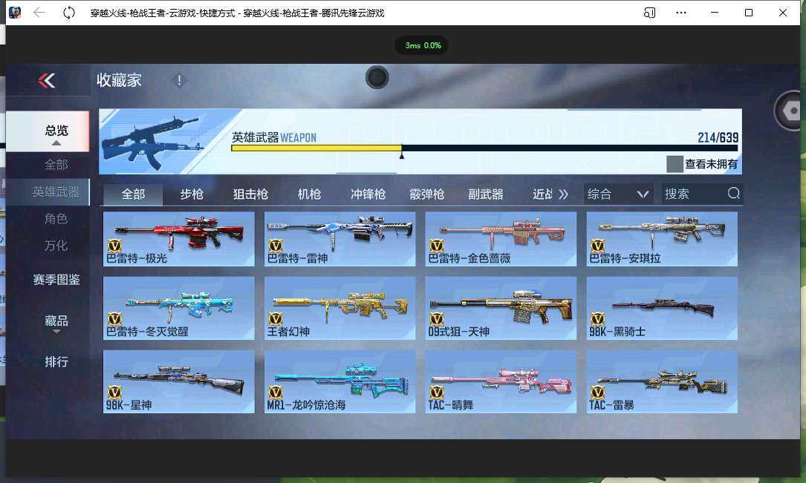Switch to the 冲锋枪 tab
The width and height of the screenshot is (806, 483).
[x=368, y=194]
